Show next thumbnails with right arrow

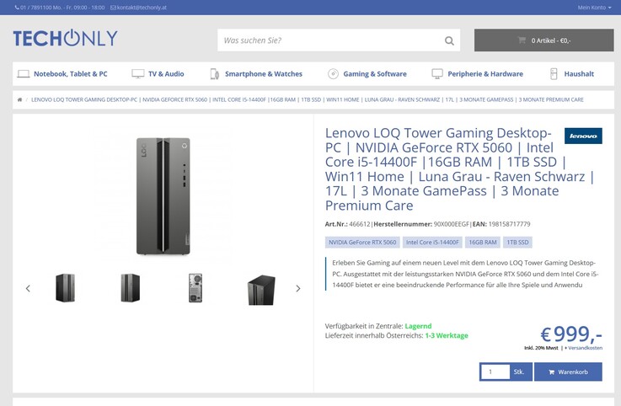[x=298, y=288]
